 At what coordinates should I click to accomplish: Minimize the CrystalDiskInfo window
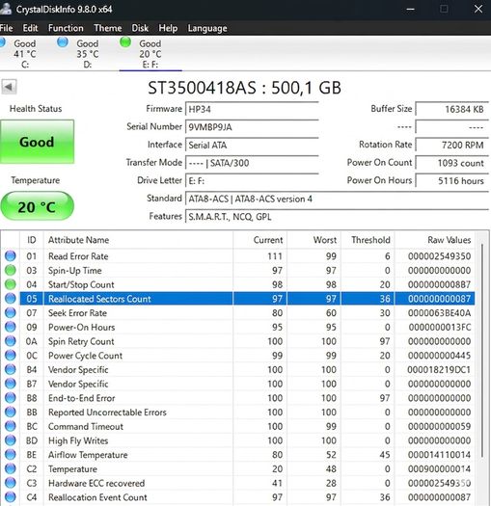pyautogui.click(x=411, y=9)
